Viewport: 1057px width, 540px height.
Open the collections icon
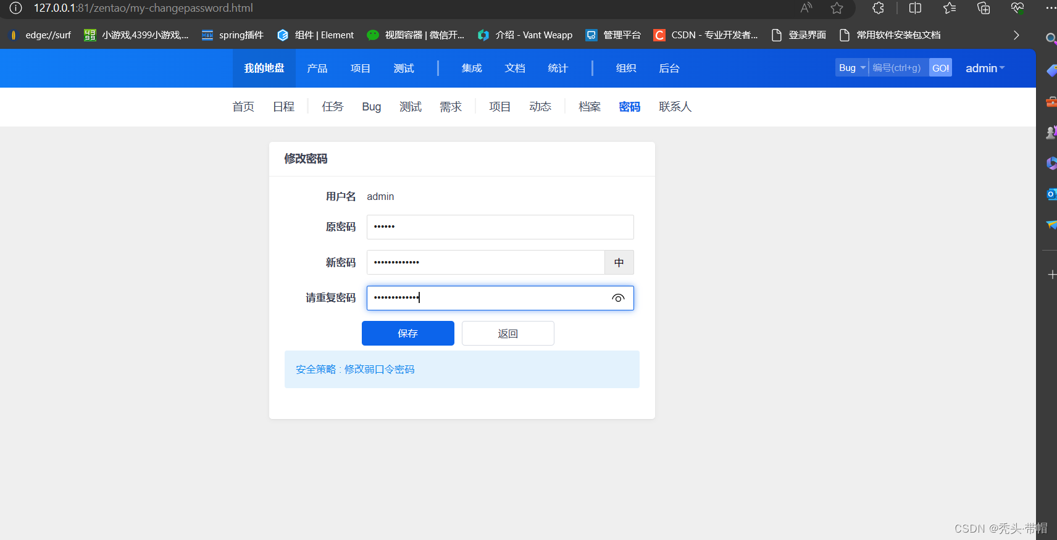[x=984, y=8]
